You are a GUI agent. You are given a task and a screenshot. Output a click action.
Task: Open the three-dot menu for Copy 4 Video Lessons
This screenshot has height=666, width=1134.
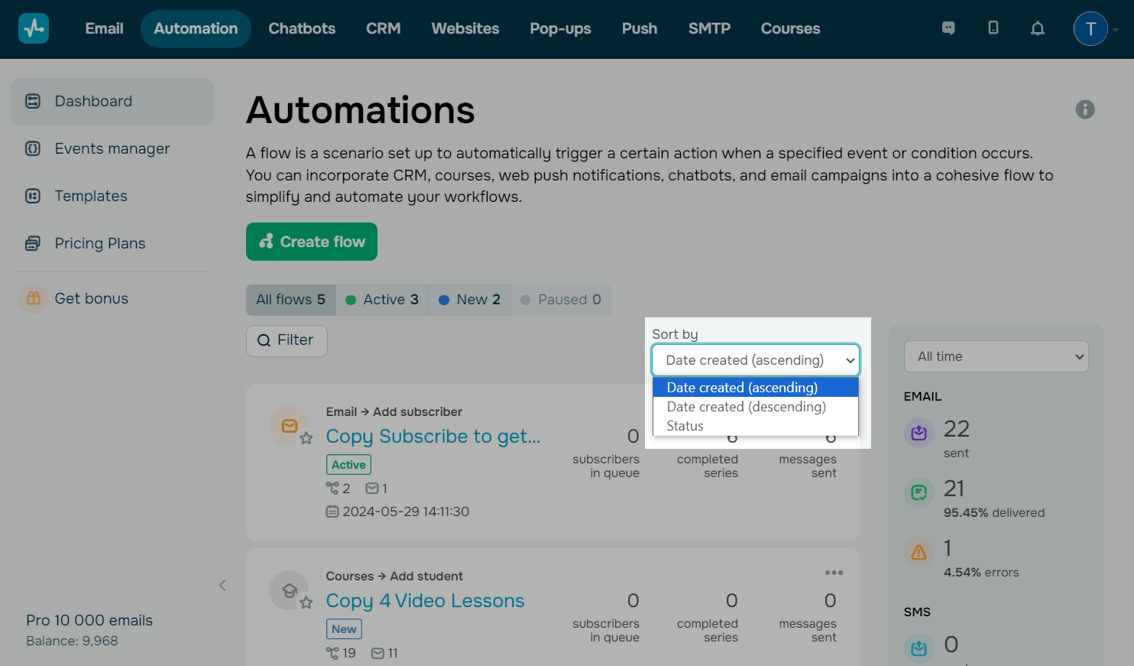pos(834,573)
